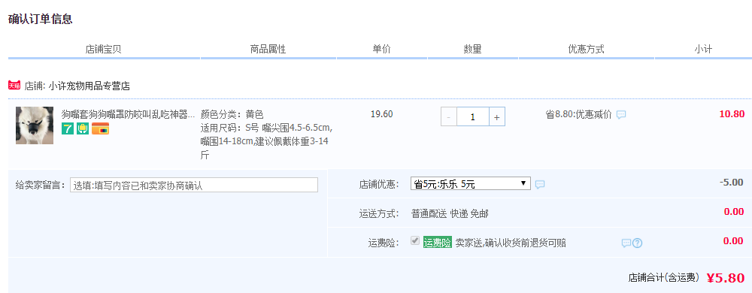The height and width of the screenshot is (293, 752).
Task: Click the green 7-day return icon
Action: tap(68, 128)
